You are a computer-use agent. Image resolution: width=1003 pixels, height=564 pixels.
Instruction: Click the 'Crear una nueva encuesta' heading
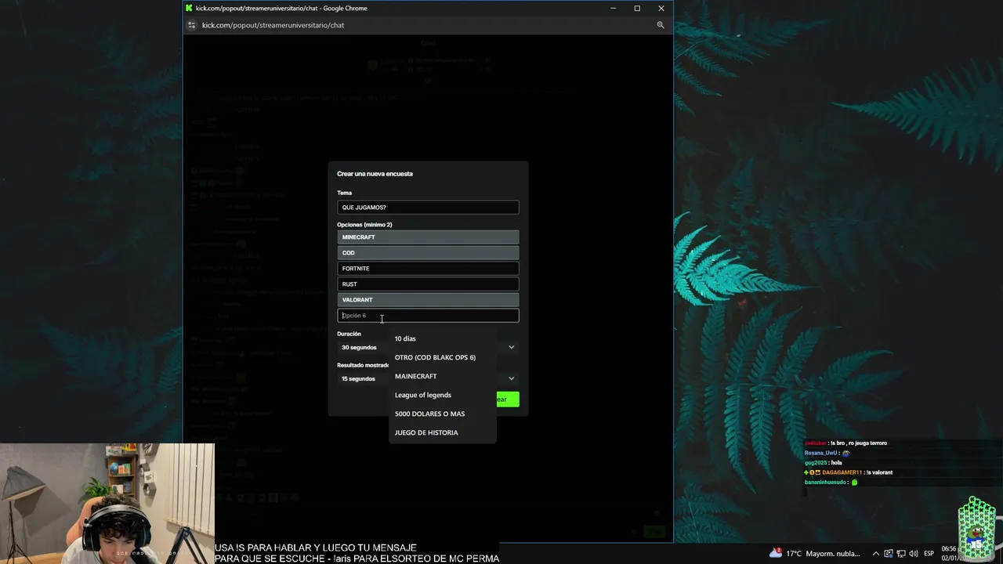tap(375, 174)
